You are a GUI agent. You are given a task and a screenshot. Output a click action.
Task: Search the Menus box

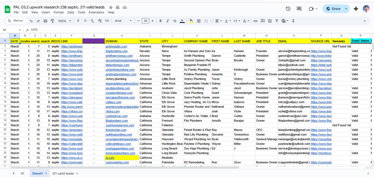[16, 21]
